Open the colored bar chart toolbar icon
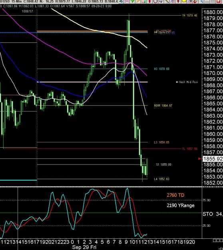The width and height of the screenshot is (223, 250). click(x=144, y=2)
